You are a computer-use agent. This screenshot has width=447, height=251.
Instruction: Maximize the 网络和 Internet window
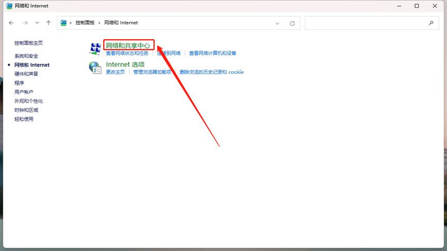pyautogui.click(x=417, y=6)
